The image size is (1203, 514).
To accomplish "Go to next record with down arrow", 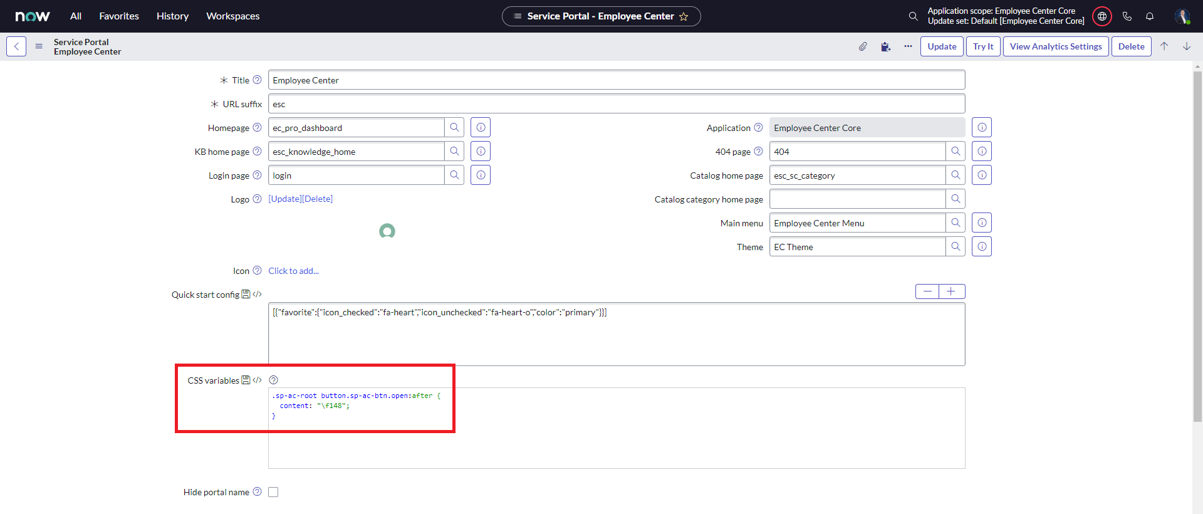I will (x=1187, y=46).
